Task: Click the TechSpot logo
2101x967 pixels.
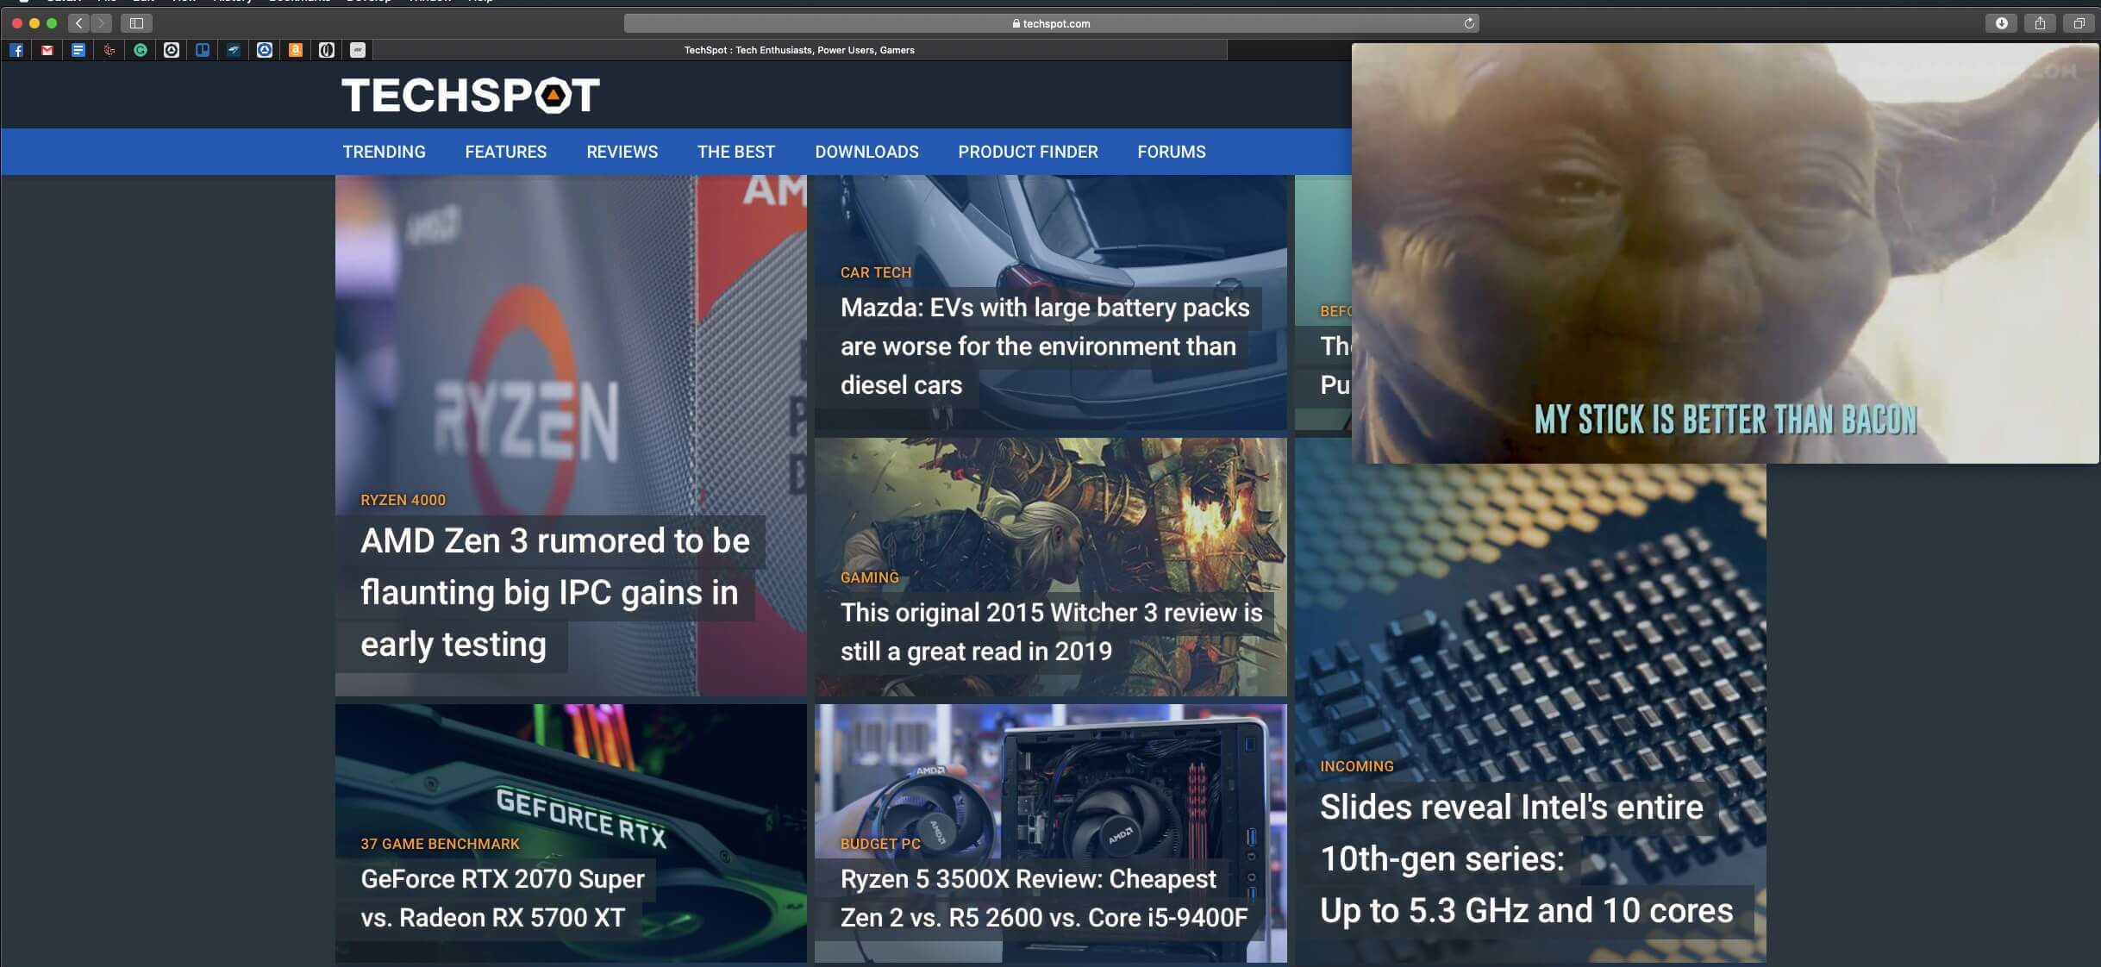Action: (x=471, y=95)
